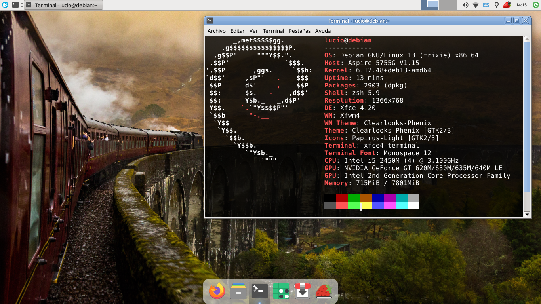Click the green logout icon in the panel
Screen dimensions: 541x304
pos(536,5)
